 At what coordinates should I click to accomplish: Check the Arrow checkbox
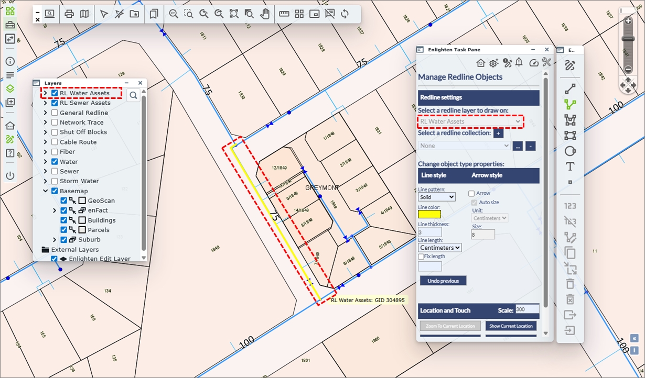(x=471, y=194)
